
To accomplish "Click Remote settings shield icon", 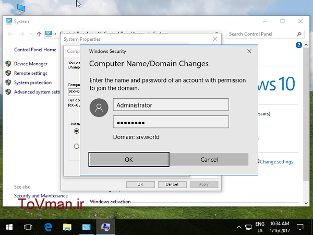I will pyautogui.click(x=8, y=73).
